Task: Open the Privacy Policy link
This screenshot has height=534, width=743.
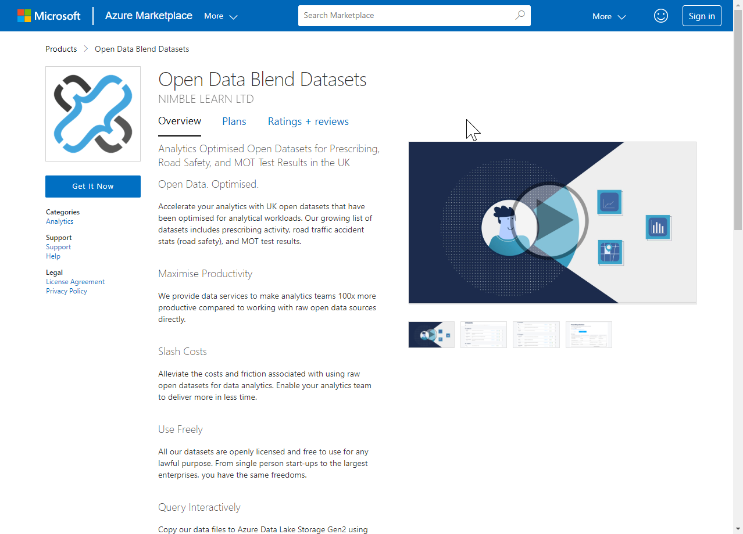Action: (x=66, y=291)
